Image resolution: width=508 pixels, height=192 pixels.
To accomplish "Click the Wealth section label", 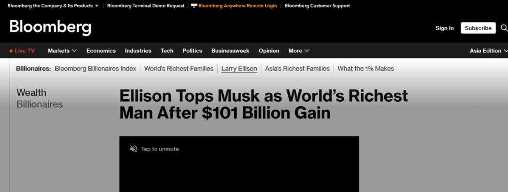I will (x=32, y=93).
